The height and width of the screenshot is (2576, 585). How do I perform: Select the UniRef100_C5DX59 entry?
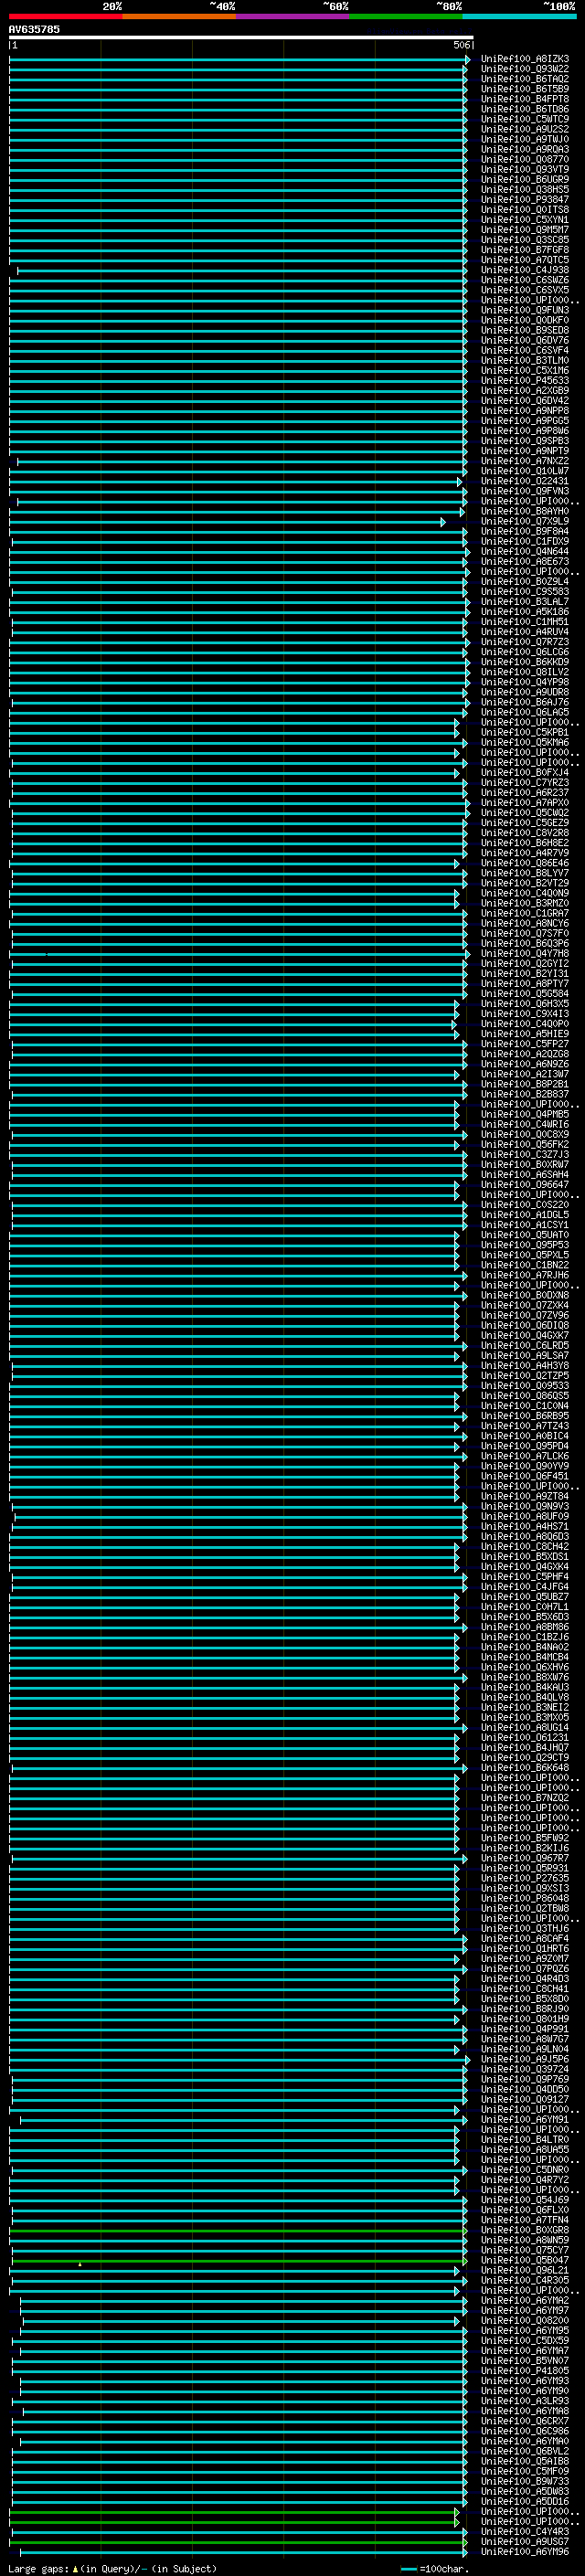(525, 2342)
